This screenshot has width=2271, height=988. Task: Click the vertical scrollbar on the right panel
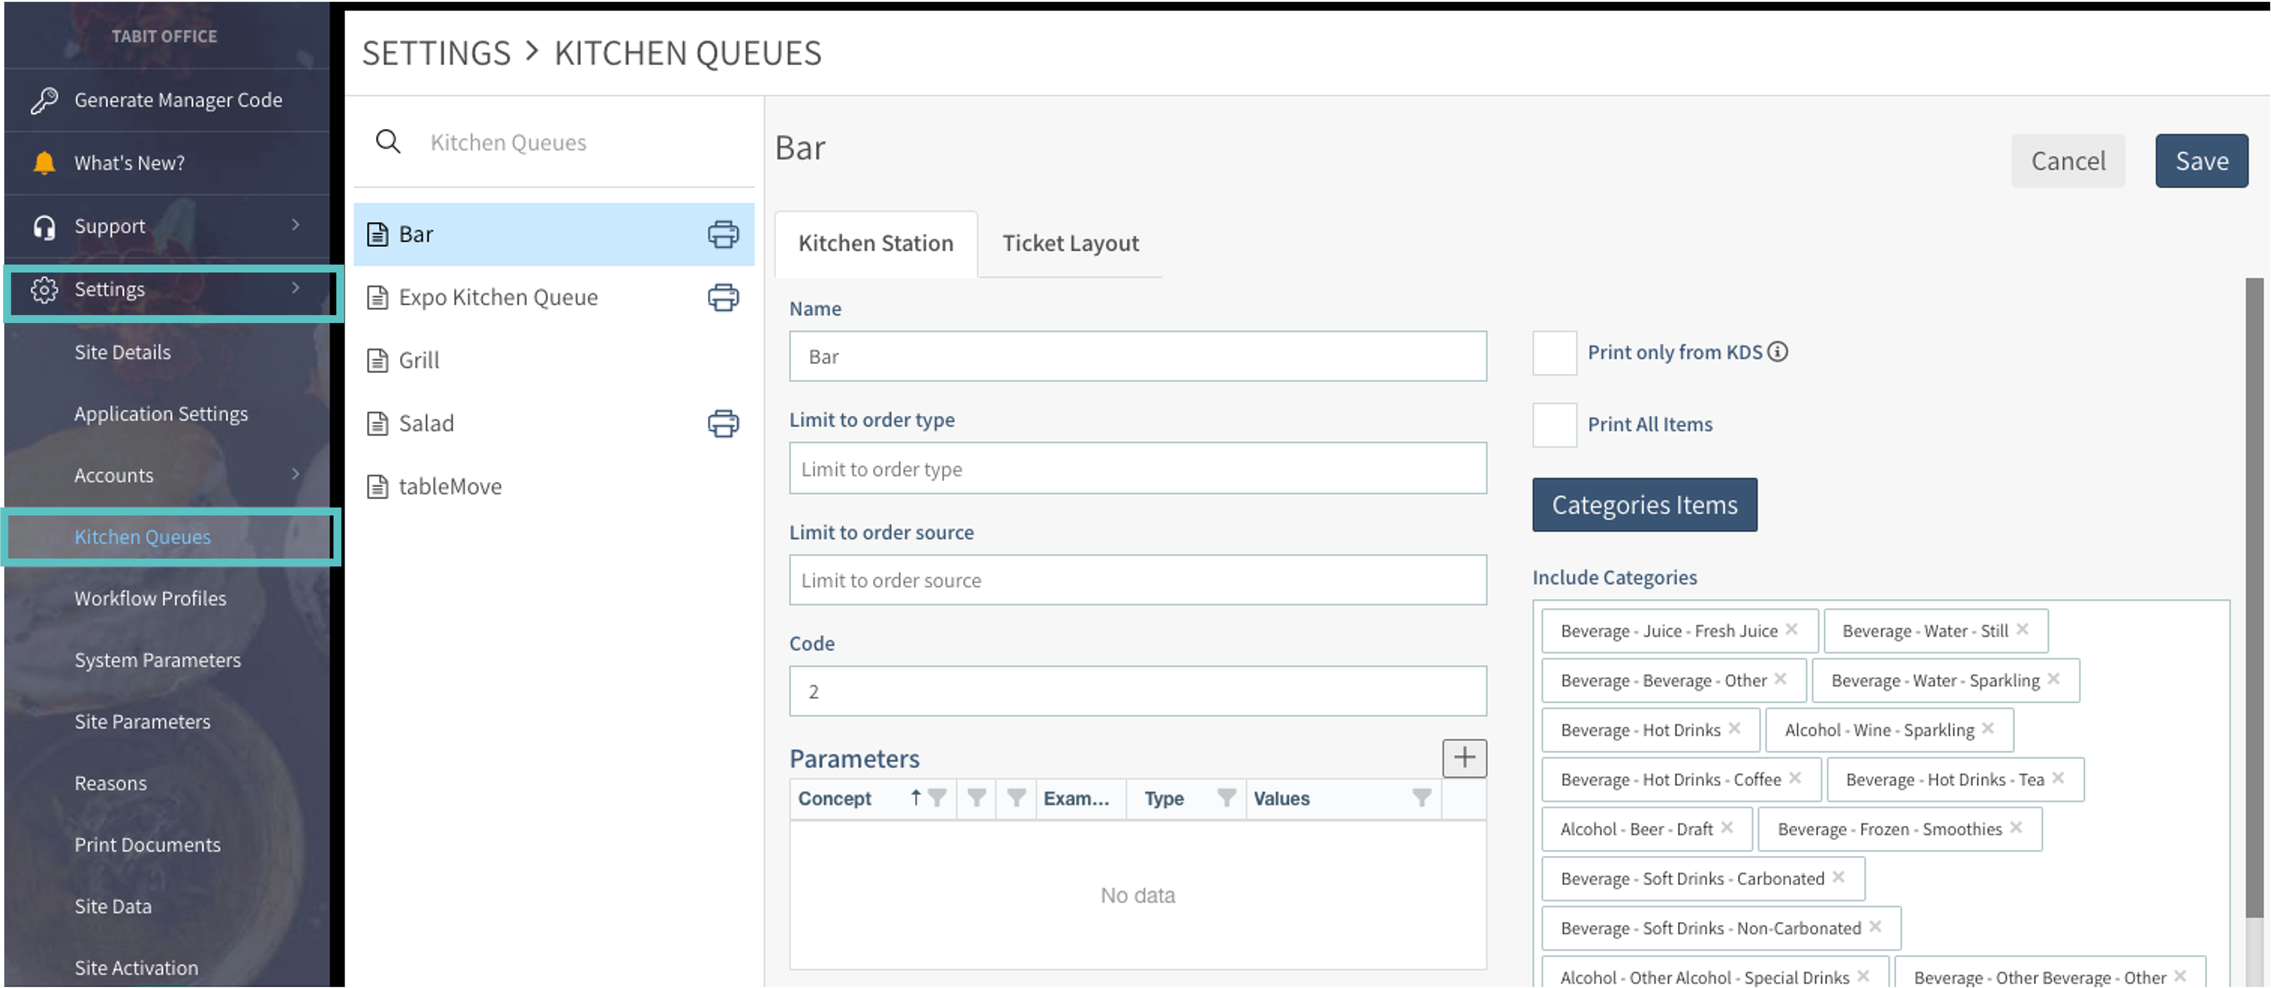2253,599
